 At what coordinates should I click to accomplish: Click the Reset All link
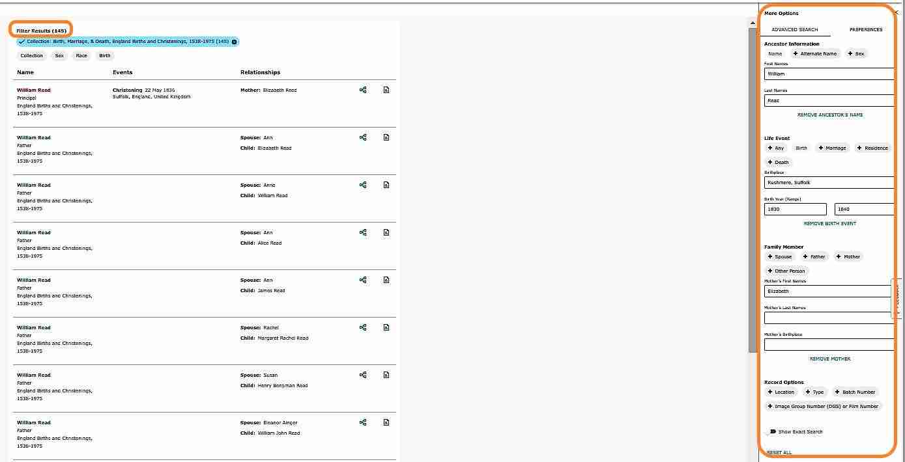(779, 452)
